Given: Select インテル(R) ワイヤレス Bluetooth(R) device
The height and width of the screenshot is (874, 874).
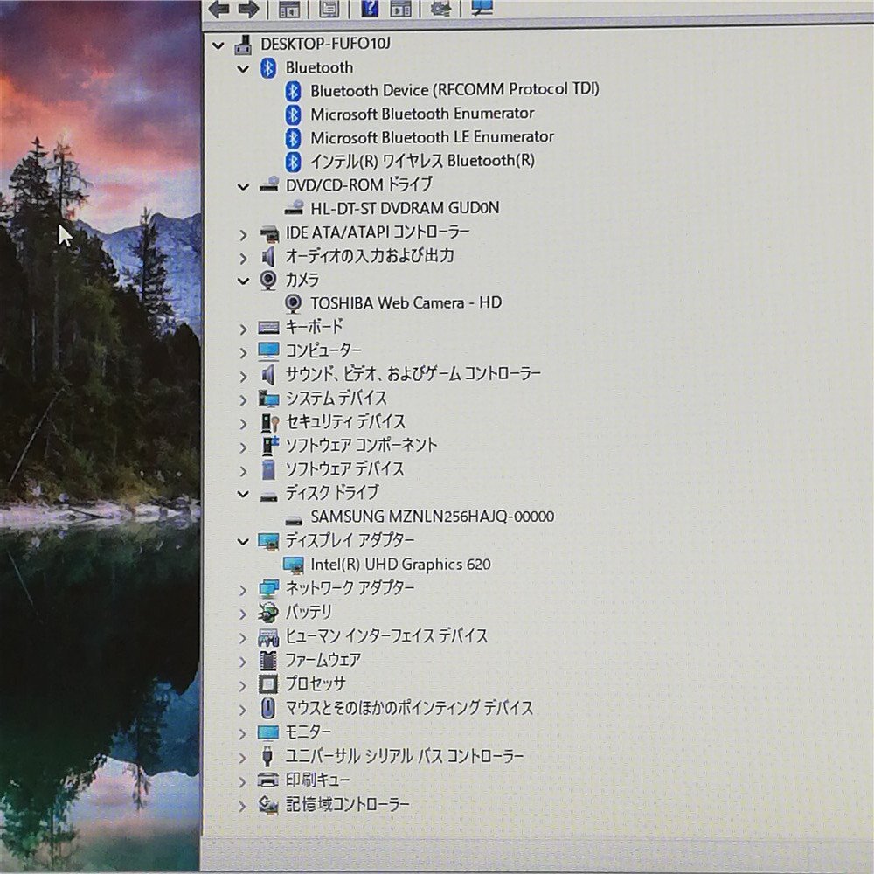Looking at the screenshot, I should pos(422,161).
